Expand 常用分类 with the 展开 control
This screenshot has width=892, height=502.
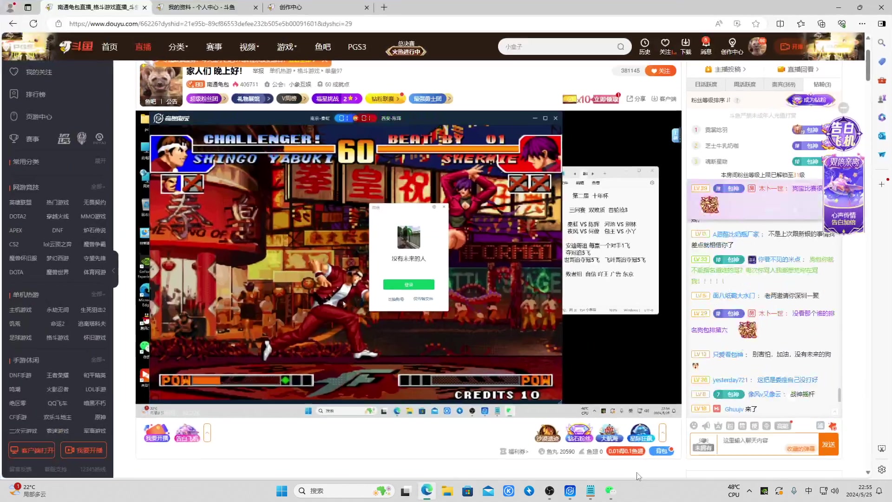[x=100, y=161]
